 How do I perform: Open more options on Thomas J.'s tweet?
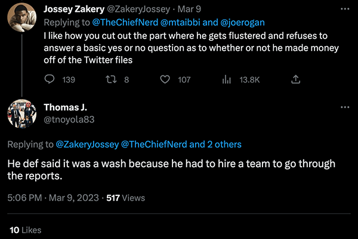tap(344, 107)
